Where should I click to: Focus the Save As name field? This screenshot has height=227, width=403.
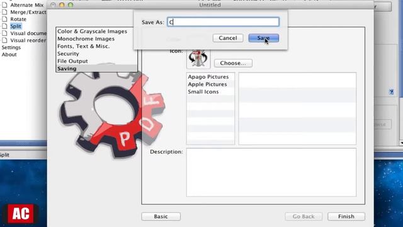(223, 22)
